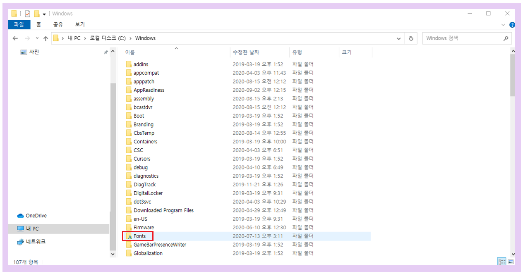Expand the breadcrumb chevron after 로컬 디스크 (C:)
This screenshot has width=523, height=276.
point(130,38)
